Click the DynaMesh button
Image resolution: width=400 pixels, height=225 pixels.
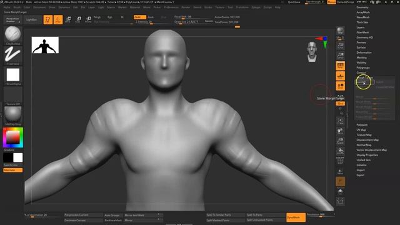tap(296, 217)
